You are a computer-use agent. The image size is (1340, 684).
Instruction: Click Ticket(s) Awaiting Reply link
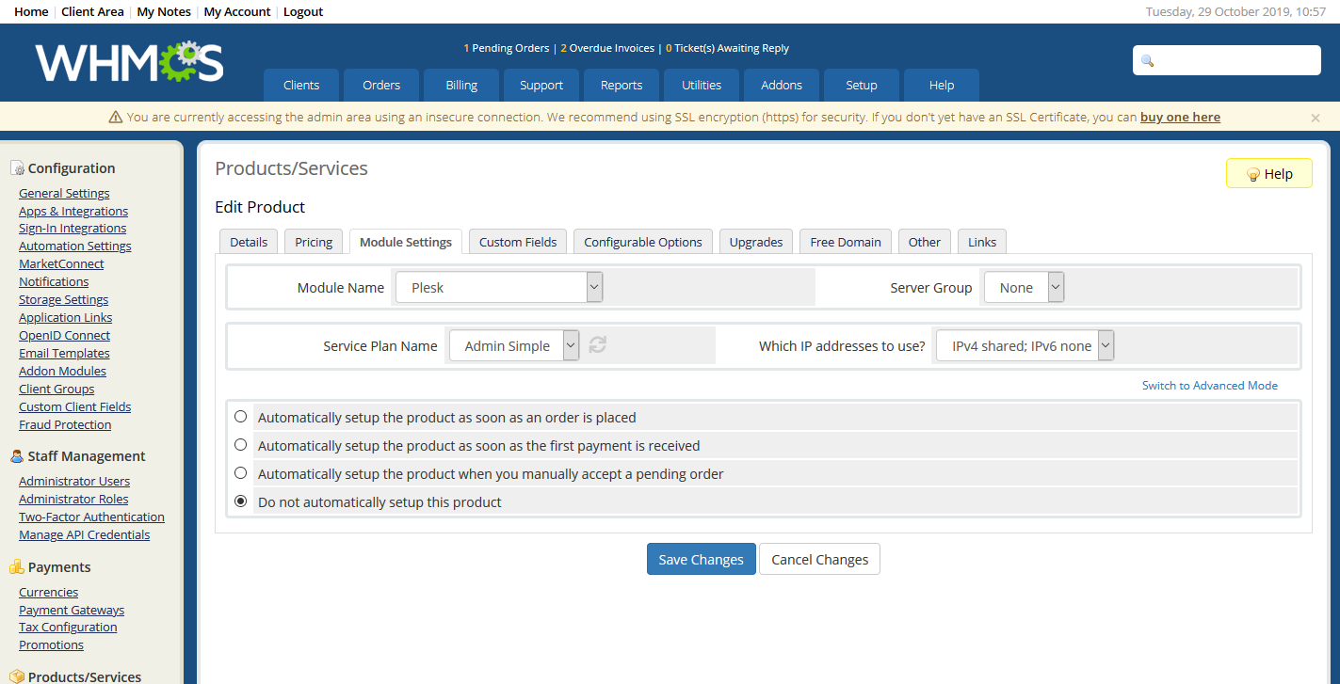click(x=727, y=48)
